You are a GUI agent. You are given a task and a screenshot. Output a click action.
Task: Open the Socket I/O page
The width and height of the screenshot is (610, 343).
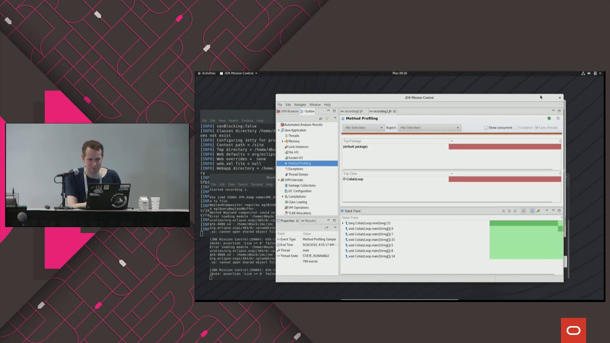(x=294, y=158)
